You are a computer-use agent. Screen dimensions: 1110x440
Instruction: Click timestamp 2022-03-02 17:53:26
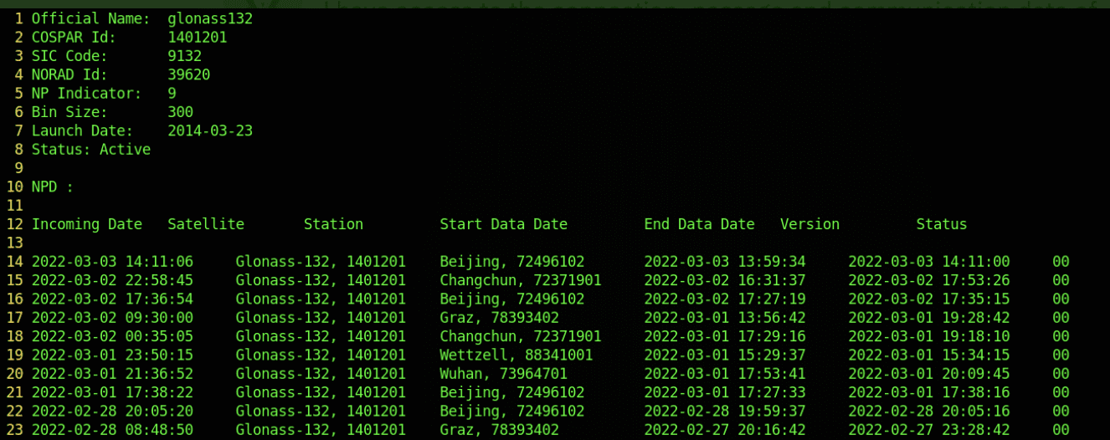(929, 280)
